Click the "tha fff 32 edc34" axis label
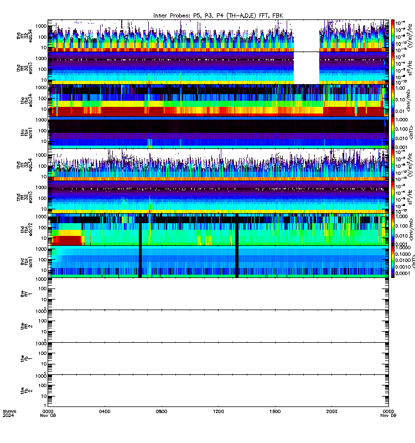The image size is (415, 443). [x=24, y=36]
